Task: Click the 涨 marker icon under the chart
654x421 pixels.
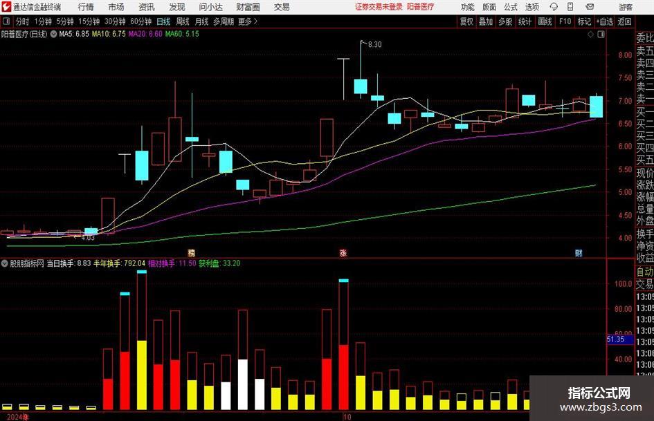Action: click(343, 252)
